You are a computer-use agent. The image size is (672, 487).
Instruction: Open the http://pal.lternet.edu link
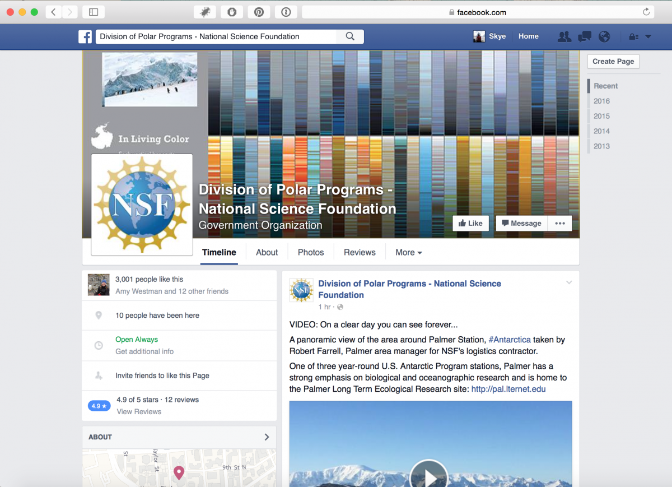coord(508,389)
